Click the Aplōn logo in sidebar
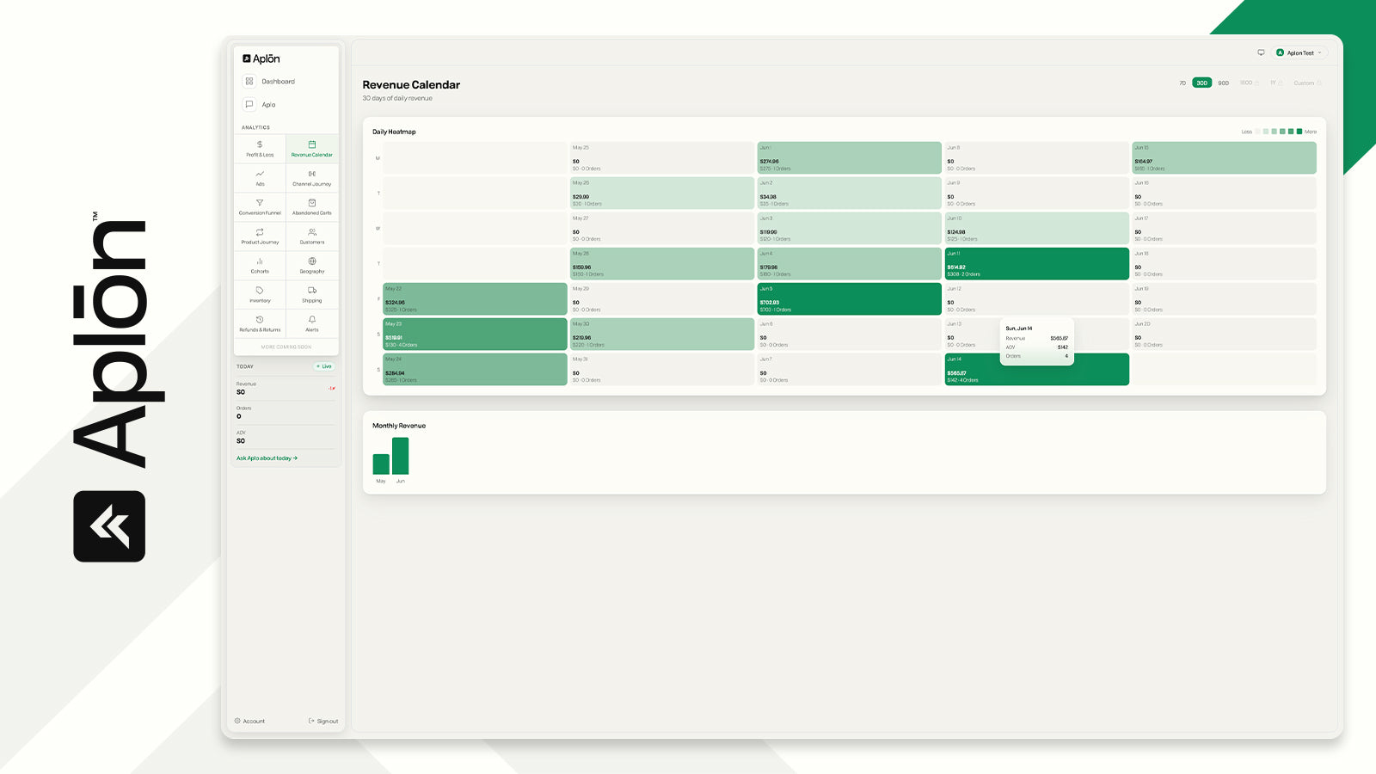The image size is (1376, 774). (x=261, y=58)
